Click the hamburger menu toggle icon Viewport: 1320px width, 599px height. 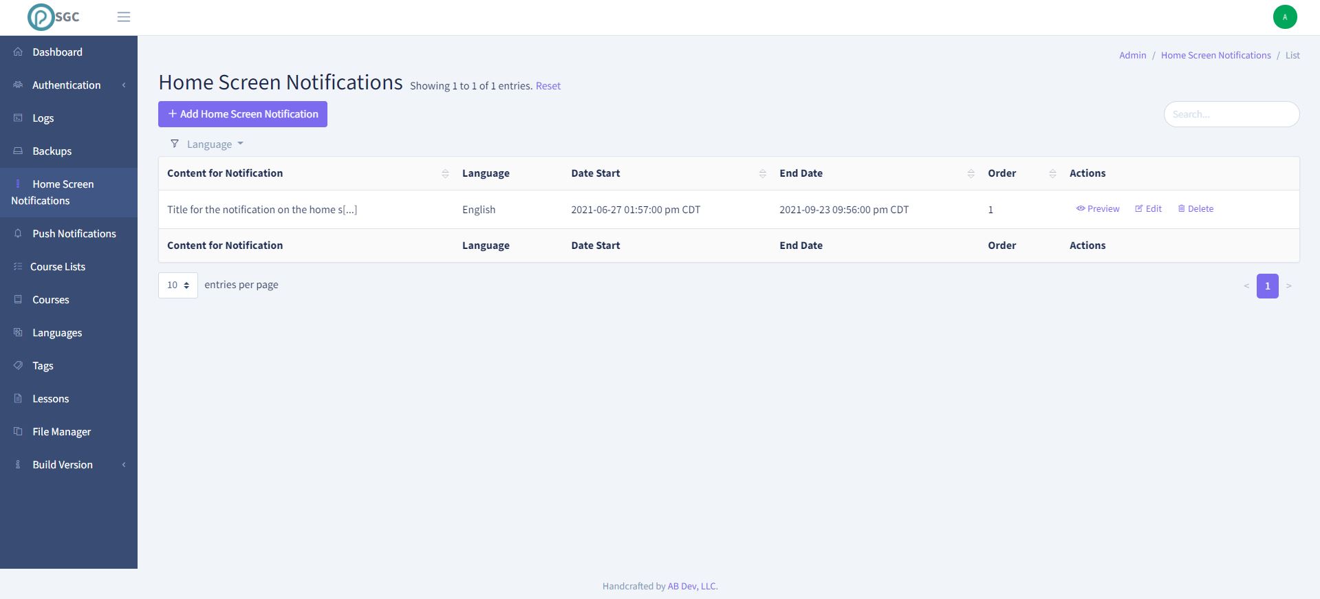tap(124, 17)
